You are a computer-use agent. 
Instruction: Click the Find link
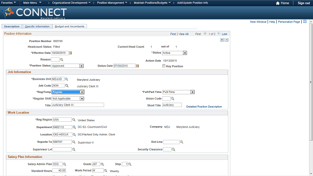pyautogui.click(x=173, y=34)
